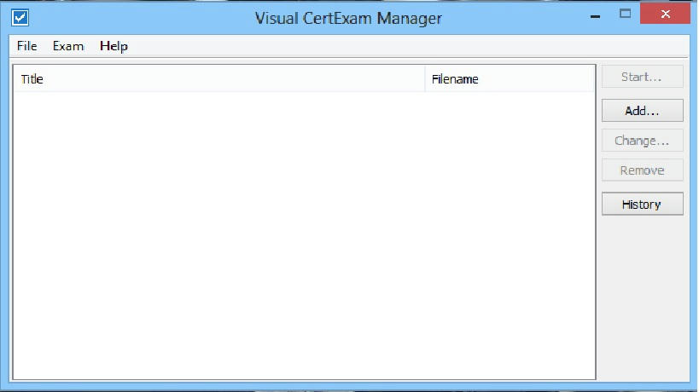Click the greyed Change... button
This screenshot has height=392, width=699.
click(x=643, y=141)
